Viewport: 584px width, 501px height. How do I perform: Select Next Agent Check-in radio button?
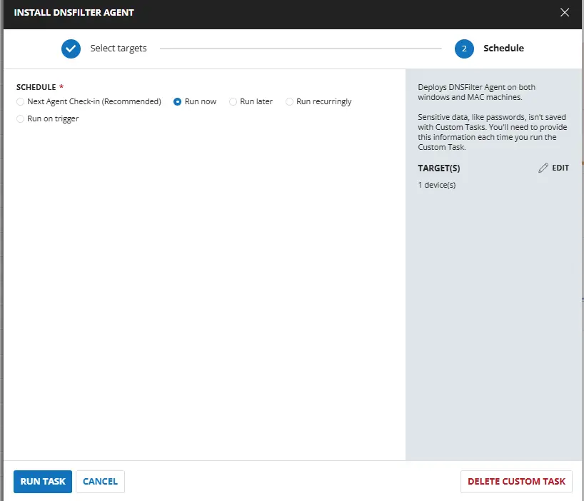point(21,102)
